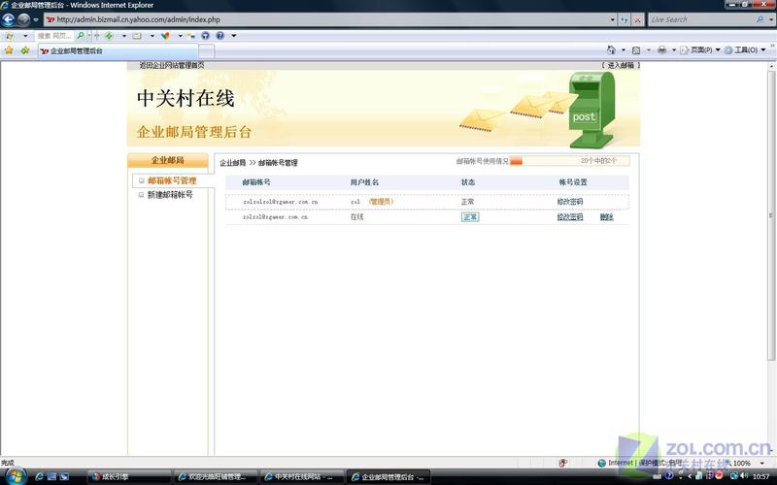Open 新建邮箱帐号 in the sidebar

coord(170,195)
